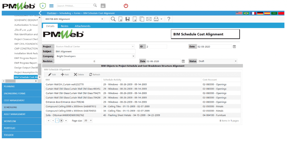
Task: Click the Add button in grid toolbar
Action: [x=65, y=75]
